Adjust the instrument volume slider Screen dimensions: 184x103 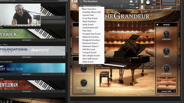pyautogui.click(x=169, y=8)
